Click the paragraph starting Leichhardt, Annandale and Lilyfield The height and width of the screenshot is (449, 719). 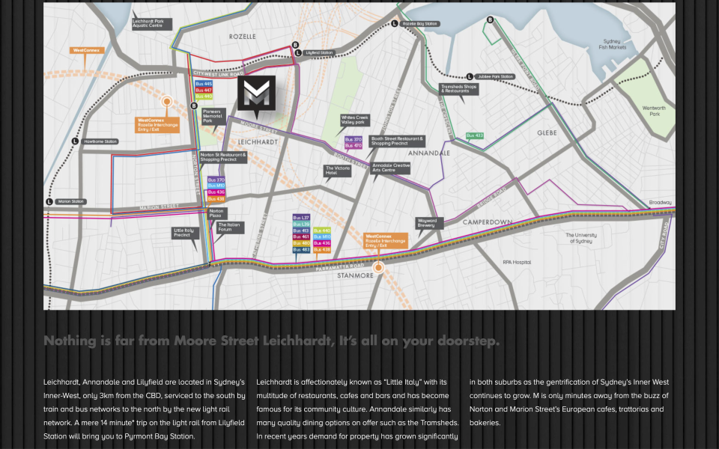click(x=145, y=409)
